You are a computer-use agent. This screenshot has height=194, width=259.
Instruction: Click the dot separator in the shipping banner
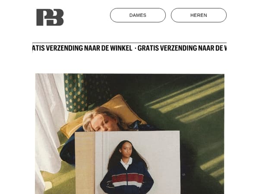point(136,48)
